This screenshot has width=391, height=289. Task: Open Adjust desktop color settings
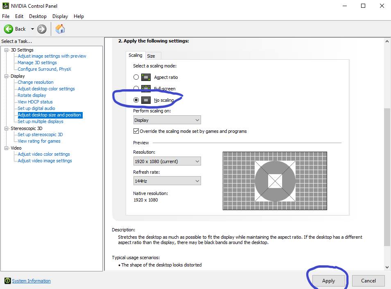(x=46, y=89)
